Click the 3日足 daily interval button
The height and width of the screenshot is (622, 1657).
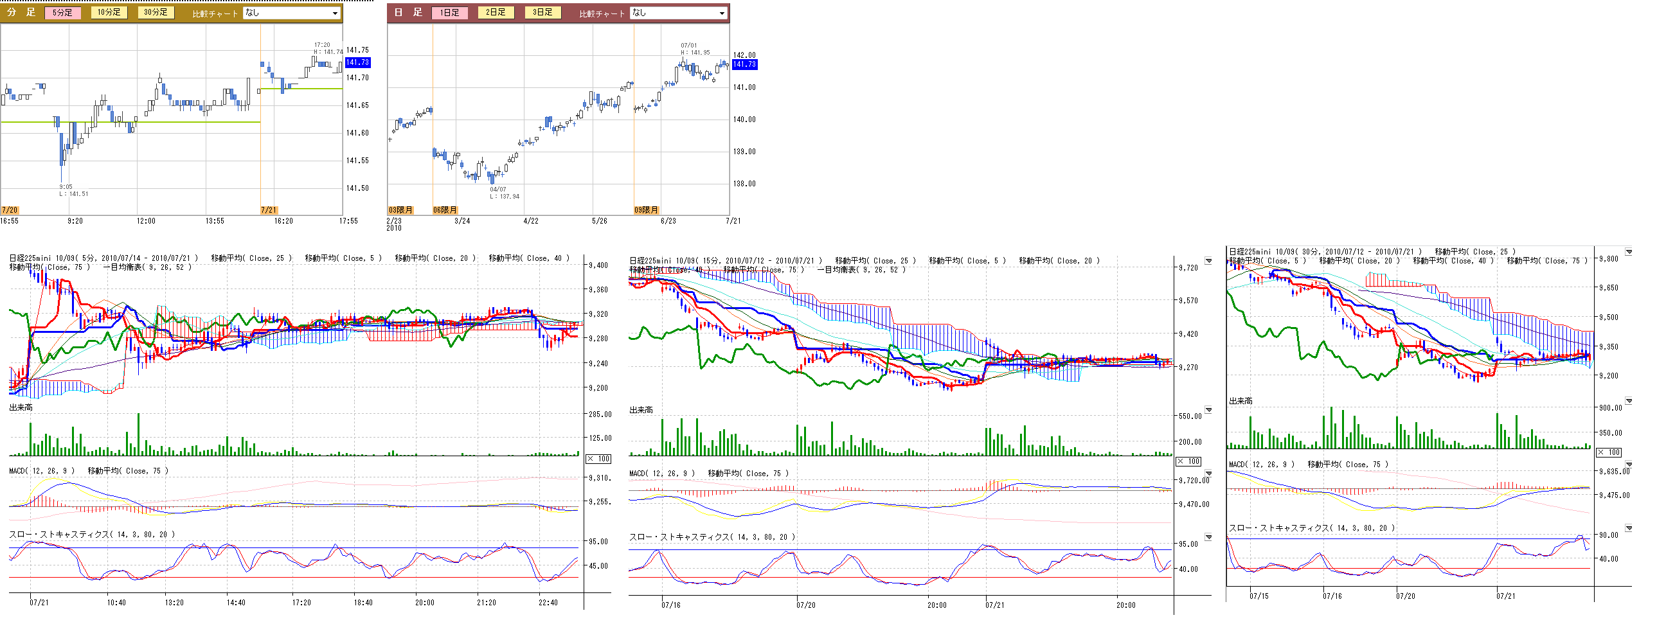(x=542, y=12)
